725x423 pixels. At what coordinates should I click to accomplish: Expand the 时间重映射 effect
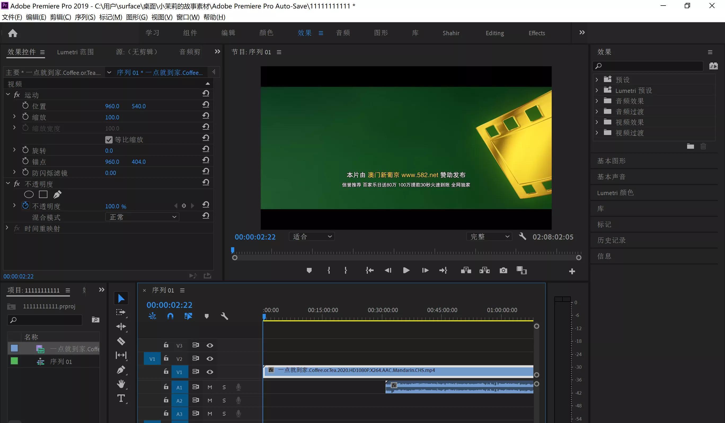coord(7,228)
